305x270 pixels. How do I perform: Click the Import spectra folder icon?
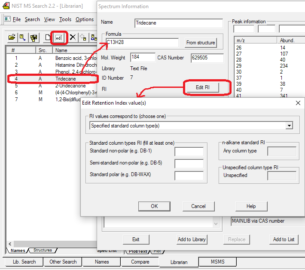[x=12, y=37]
